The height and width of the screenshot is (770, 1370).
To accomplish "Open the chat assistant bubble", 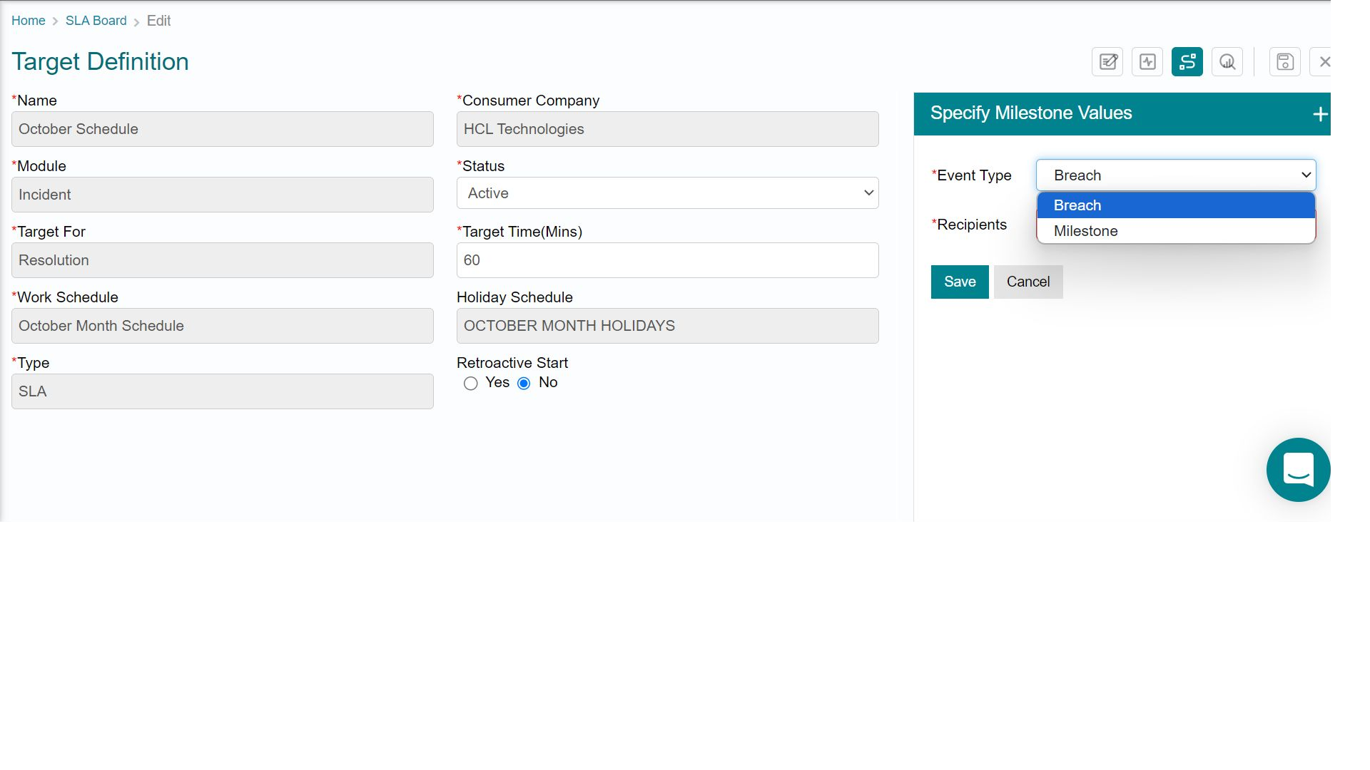I will point(1297,470).
